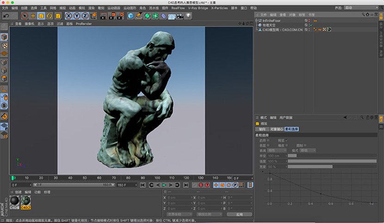Viewport: 384px width, 223px height.
Task: Click Render View clapperboard icon
Action: point(103,16)
